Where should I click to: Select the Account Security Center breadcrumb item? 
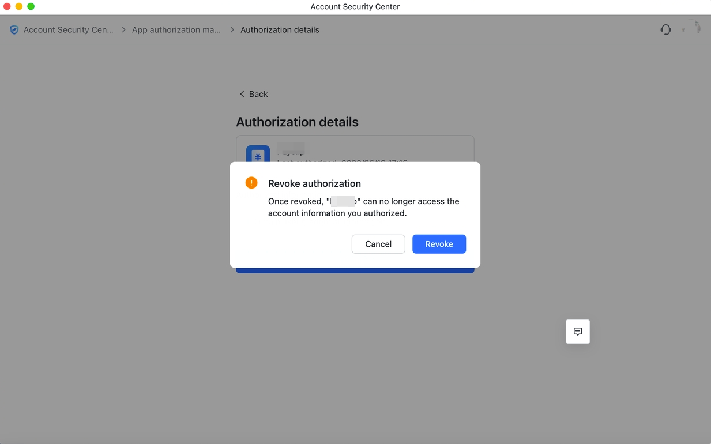click(x=67, y=29)
